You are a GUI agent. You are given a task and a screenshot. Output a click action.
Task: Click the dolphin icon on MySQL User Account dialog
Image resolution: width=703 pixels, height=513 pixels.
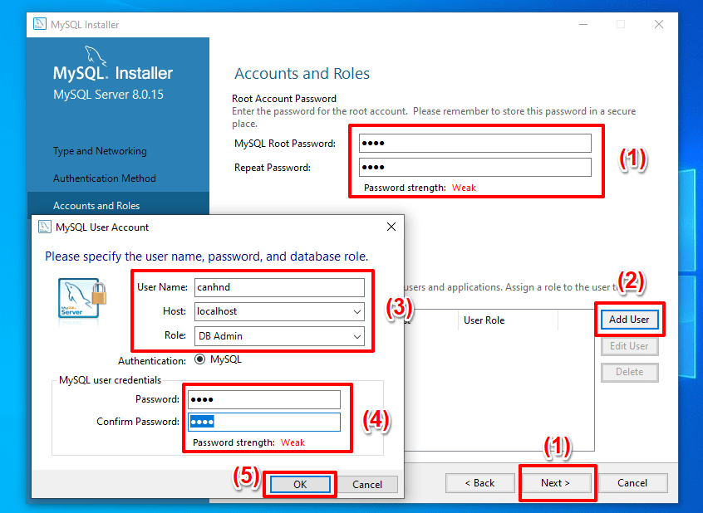click(x=44, y=227)
